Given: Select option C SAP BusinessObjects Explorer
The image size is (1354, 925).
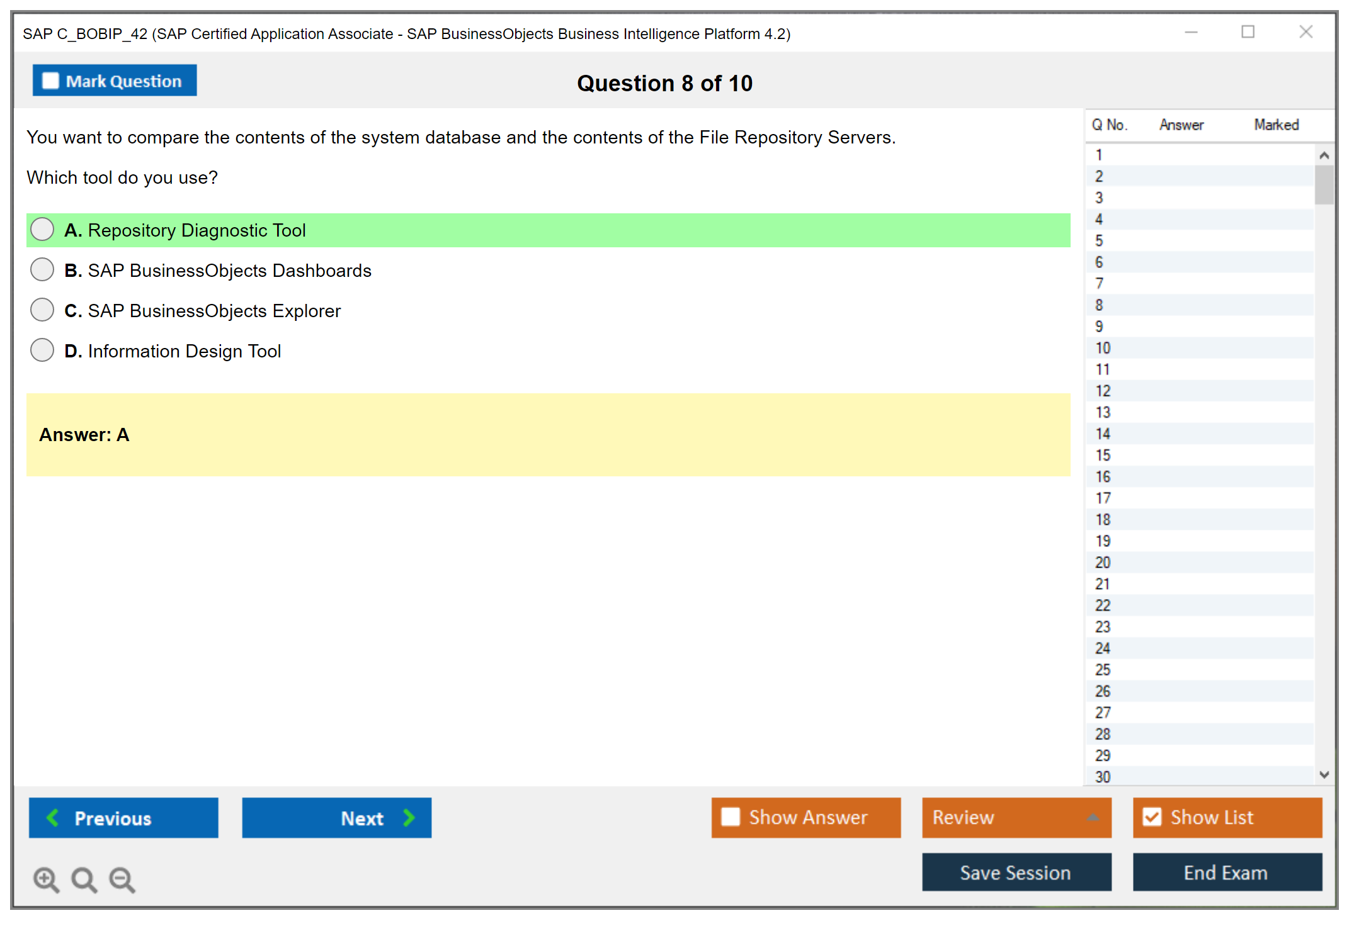Looking at the screenshot, I should pos(42,310).
